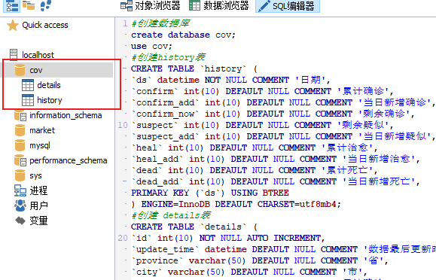
Task: Open the 变量 node
Action: click(38, 221)
